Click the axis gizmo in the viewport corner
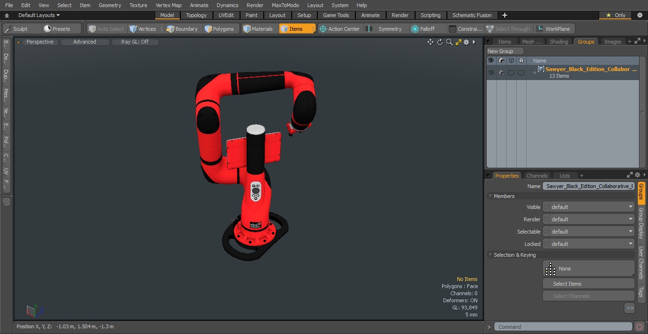 coord(35,311)
